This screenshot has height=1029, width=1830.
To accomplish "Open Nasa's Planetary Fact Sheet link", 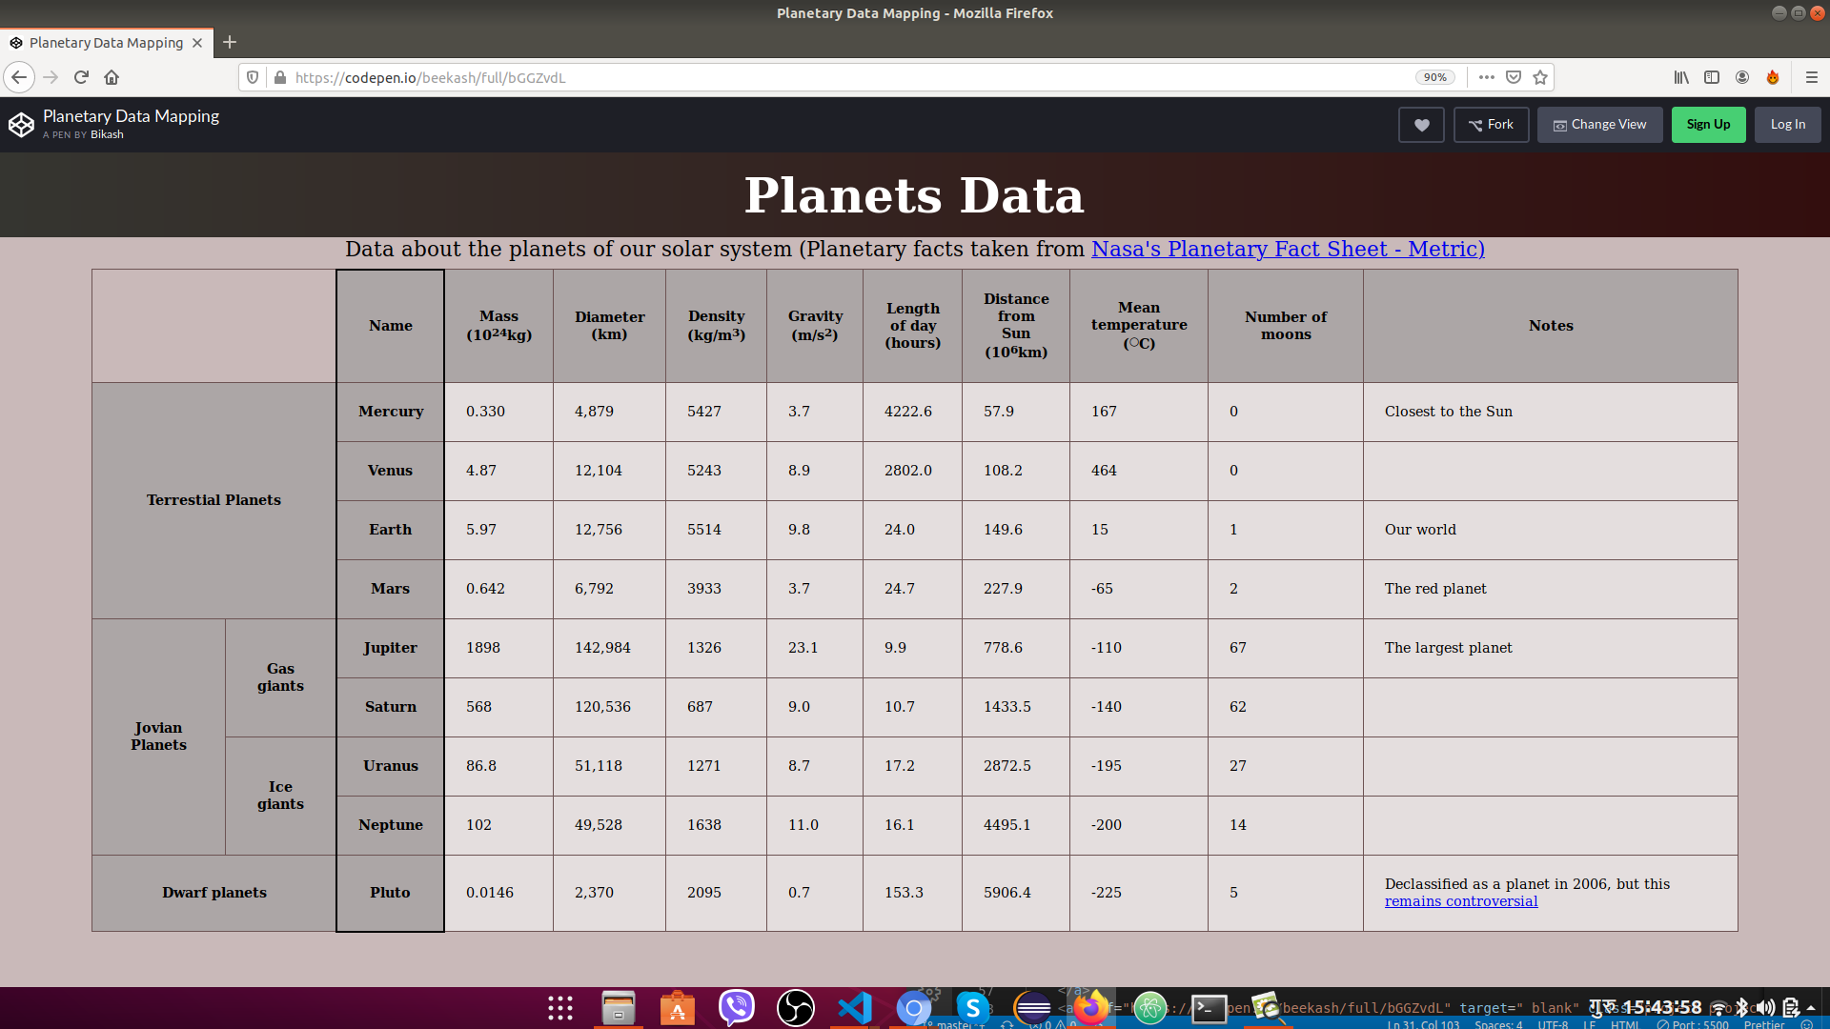I will coord(1288,249).
